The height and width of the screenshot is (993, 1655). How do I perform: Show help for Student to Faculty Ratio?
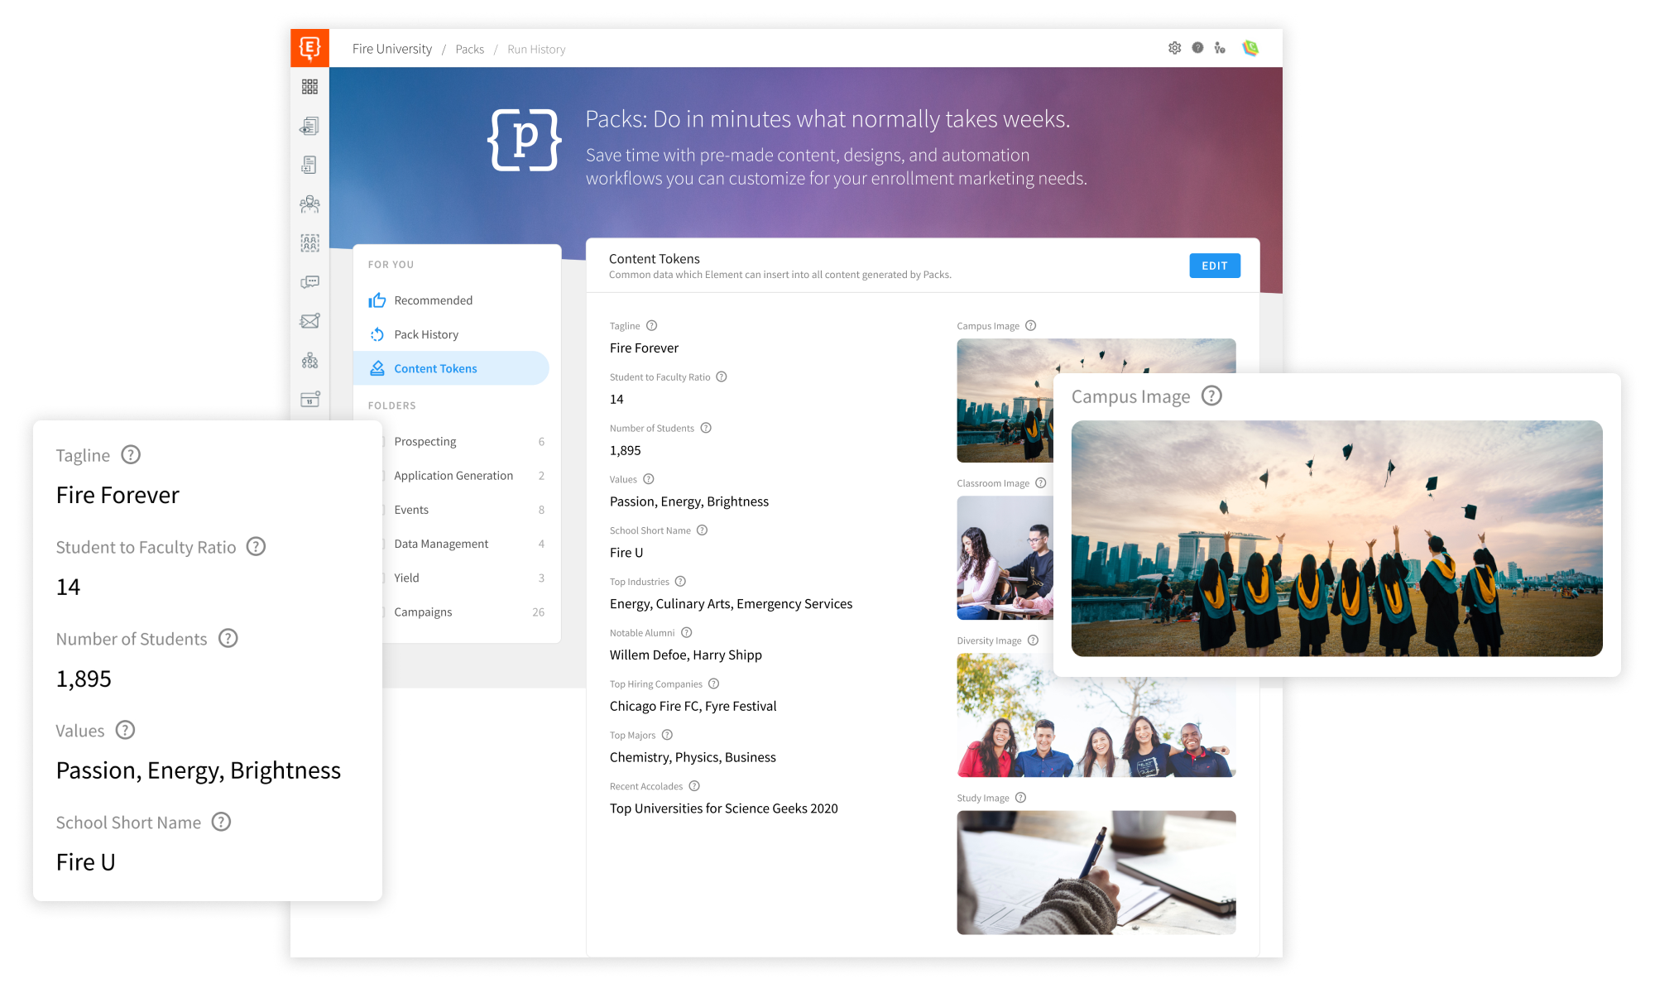[721, 377]
